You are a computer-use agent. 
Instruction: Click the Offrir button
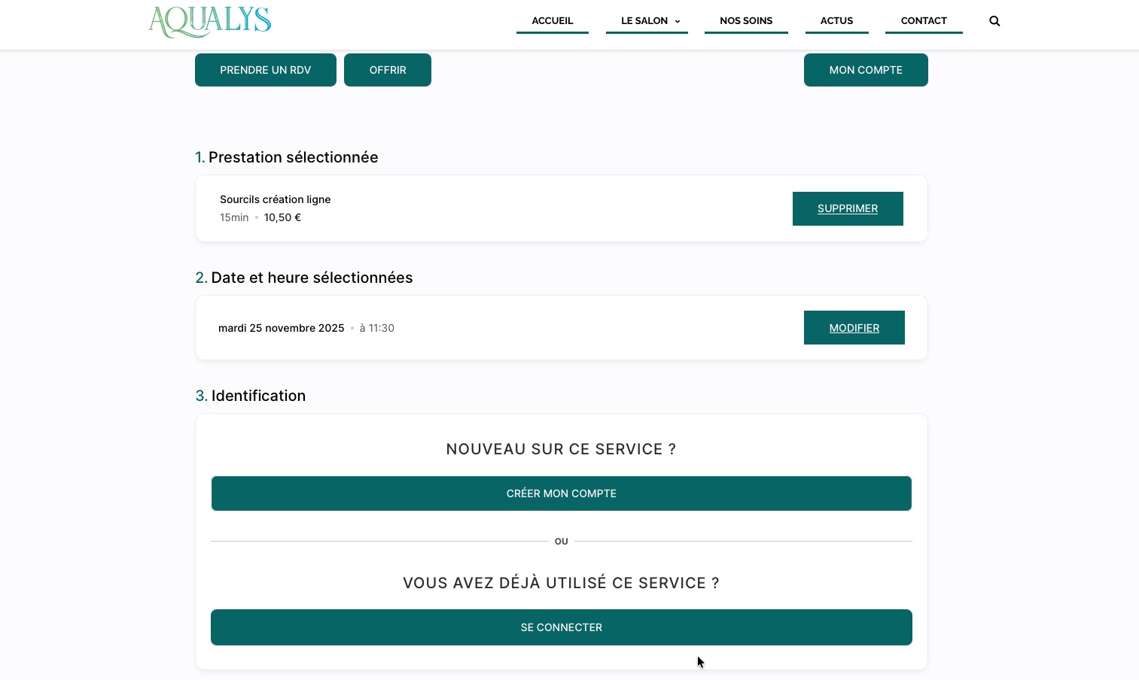coord(387,70)
